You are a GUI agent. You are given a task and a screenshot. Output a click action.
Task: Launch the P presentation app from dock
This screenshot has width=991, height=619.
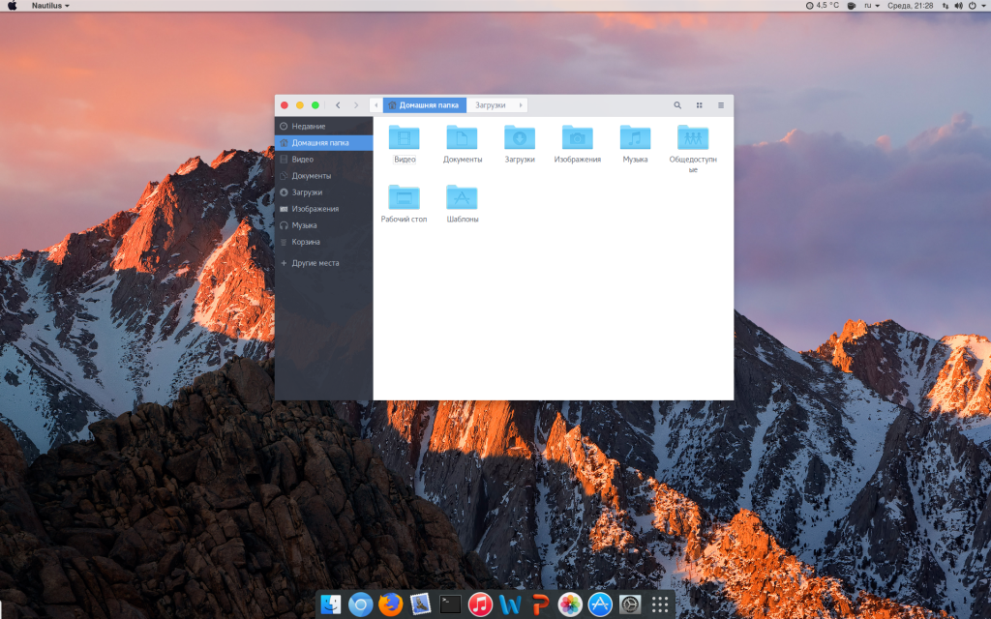click(540, 604)
